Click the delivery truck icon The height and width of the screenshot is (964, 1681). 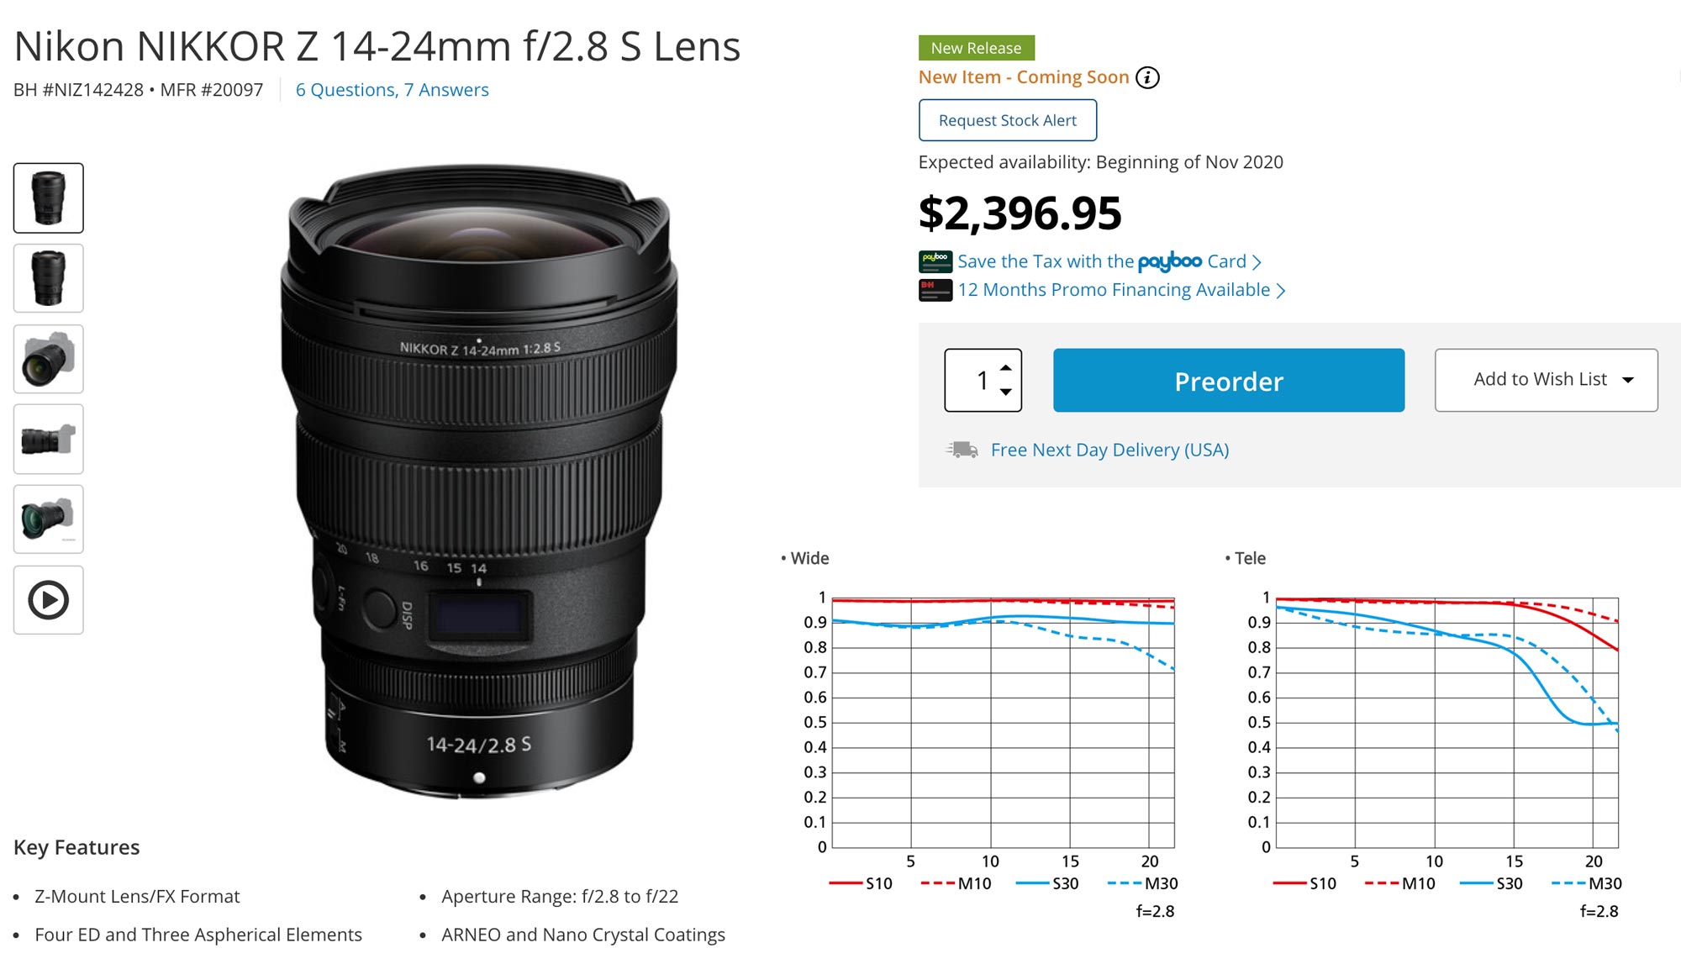(x=962, y=450)
